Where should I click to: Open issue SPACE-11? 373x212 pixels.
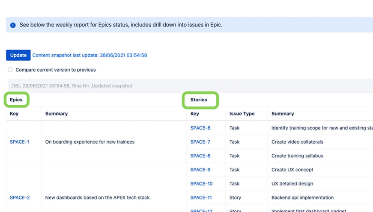pos(201,197)
